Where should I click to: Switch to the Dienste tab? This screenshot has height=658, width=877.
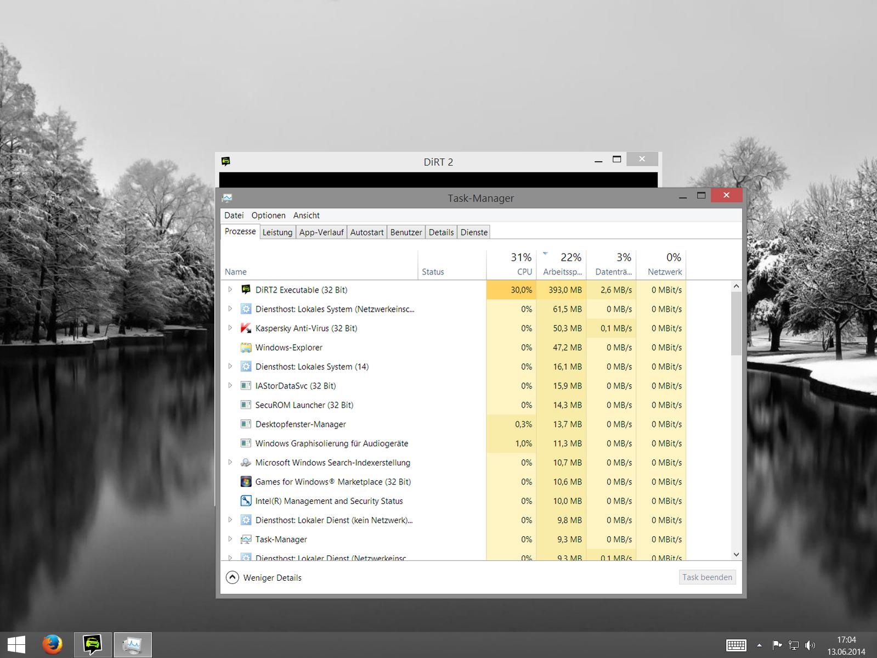tap(474, 232)
